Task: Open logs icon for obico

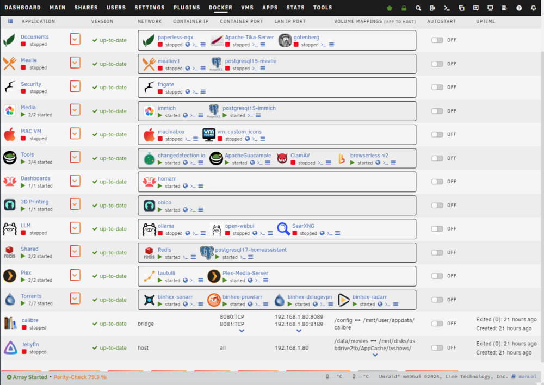Action: coord(201,210)
